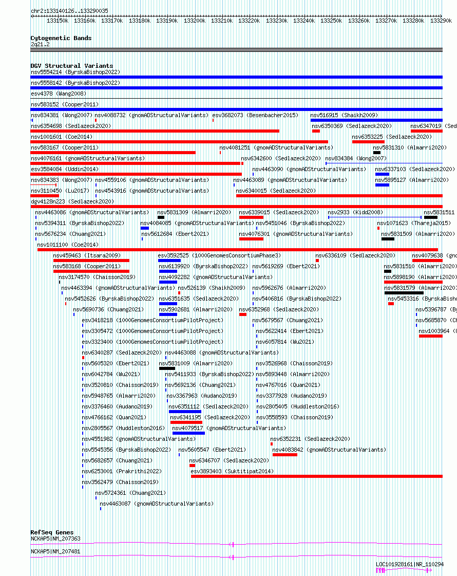457x576 pixels.
Task: Open nsv6352968 (Sedlazeck2020) variant
Action: pyautogui.click(x=279, y=310)
